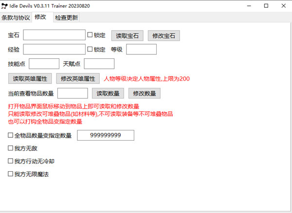Select the 技能点 input field
Screen dimensions: 292x213
tap(44, 64)
